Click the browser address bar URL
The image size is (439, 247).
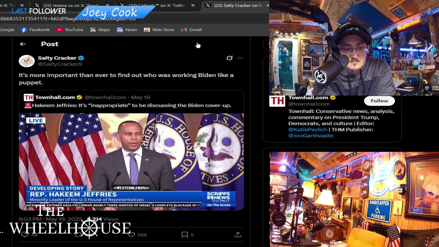[69, 19]
